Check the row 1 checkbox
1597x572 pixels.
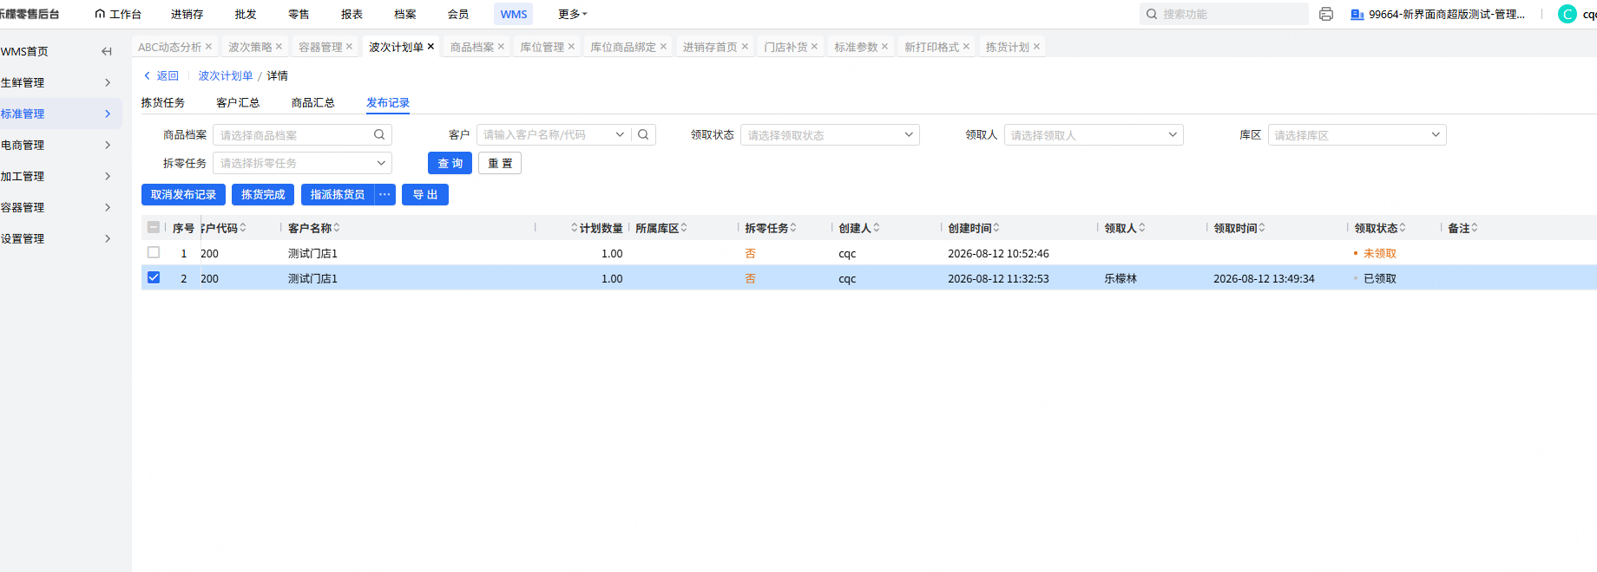click(154, 252)
